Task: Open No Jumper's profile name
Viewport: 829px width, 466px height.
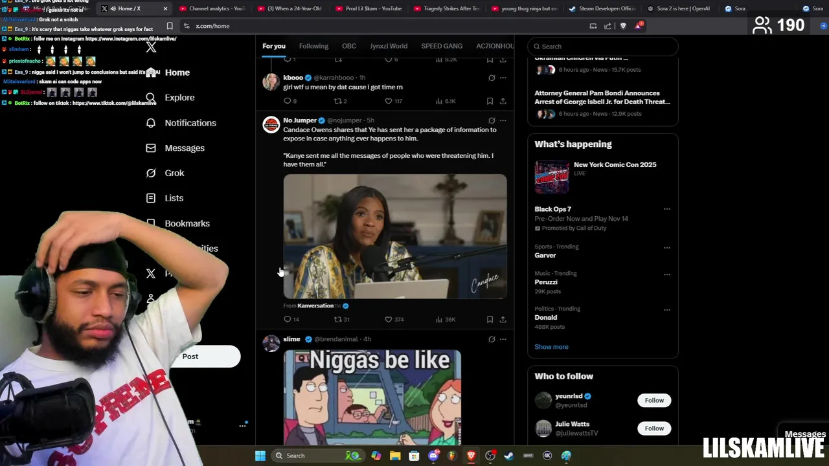Action: (x=300, y=120)
